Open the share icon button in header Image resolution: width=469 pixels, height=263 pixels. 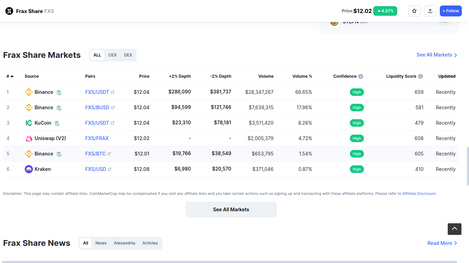pyautogui.click(x=430, y=11)
